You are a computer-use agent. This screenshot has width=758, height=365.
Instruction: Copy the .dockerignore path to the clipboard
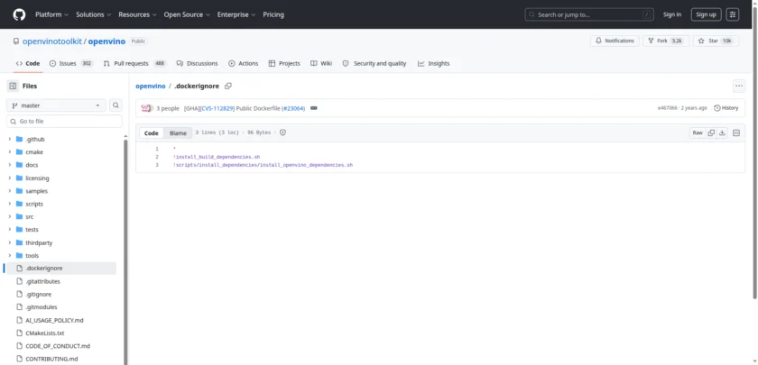click(x=228, y=86)
